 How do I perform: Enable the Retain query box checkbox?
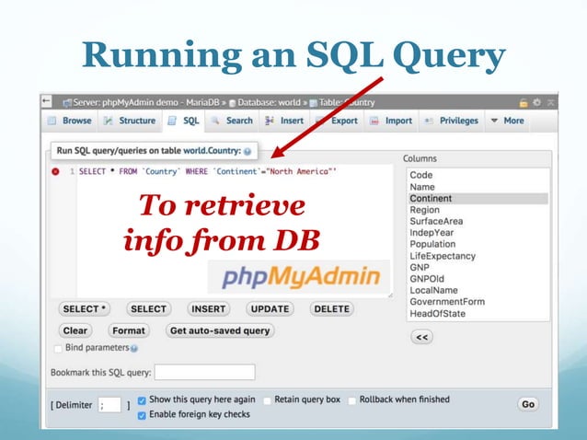(x=267, y=400)
